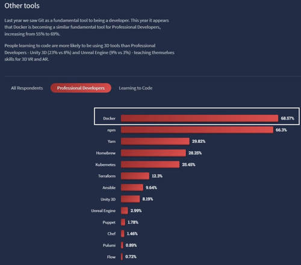Open the Learning to Code tab
This screenshot has height=265, width=301.
click(x=135, y=88)
